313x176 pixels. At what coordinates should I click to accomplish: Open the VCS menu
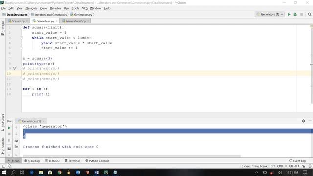[x=85, y=8]
